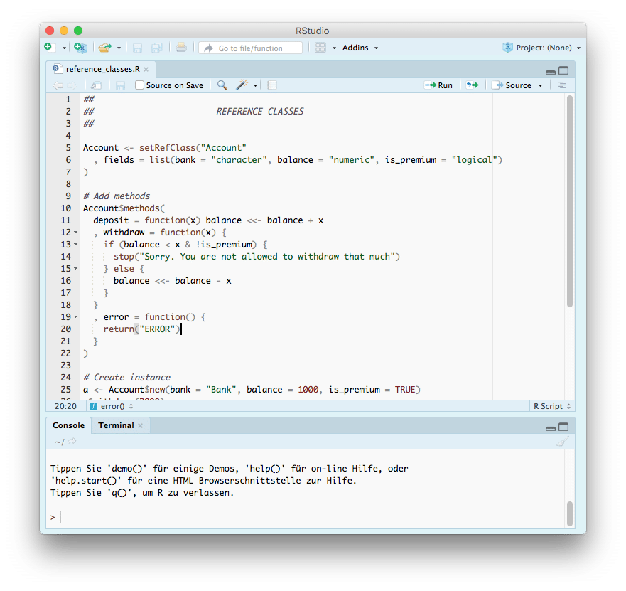The width and height of the screenshot is (626, 591).
Task: Switch to the Console tab
Action: click(x=69, y=425)
